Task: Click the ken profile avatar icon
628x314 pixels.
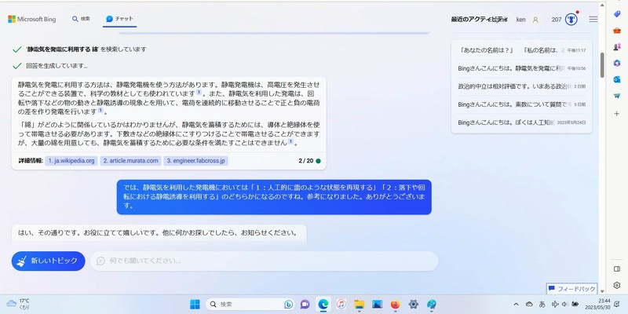Action: tap(535, 19)
